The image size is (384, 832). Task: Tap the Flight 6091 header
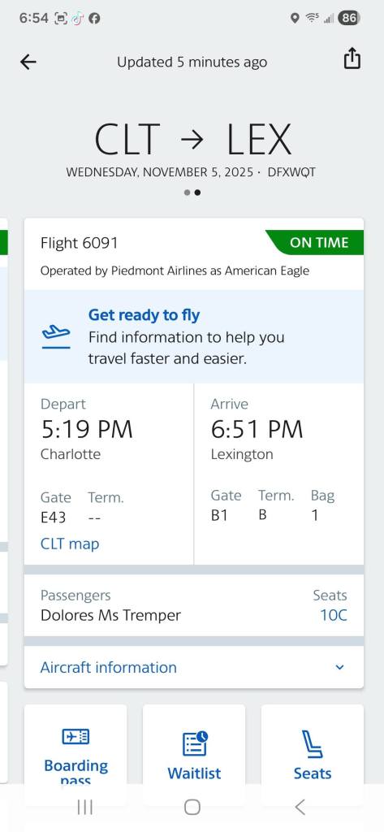79,243
